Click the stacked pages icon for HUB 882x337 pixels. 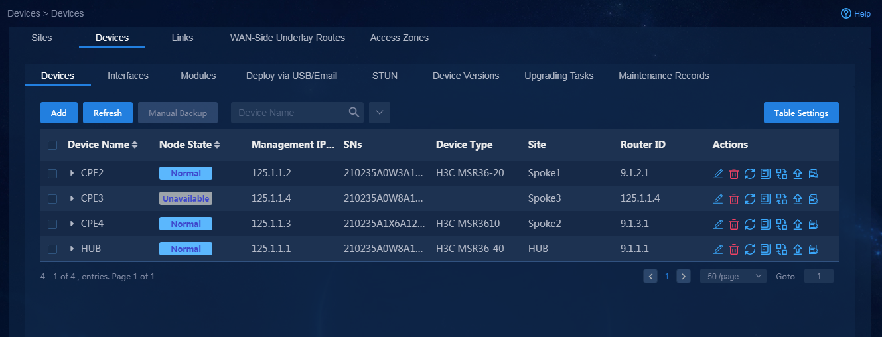pos(765,249)
